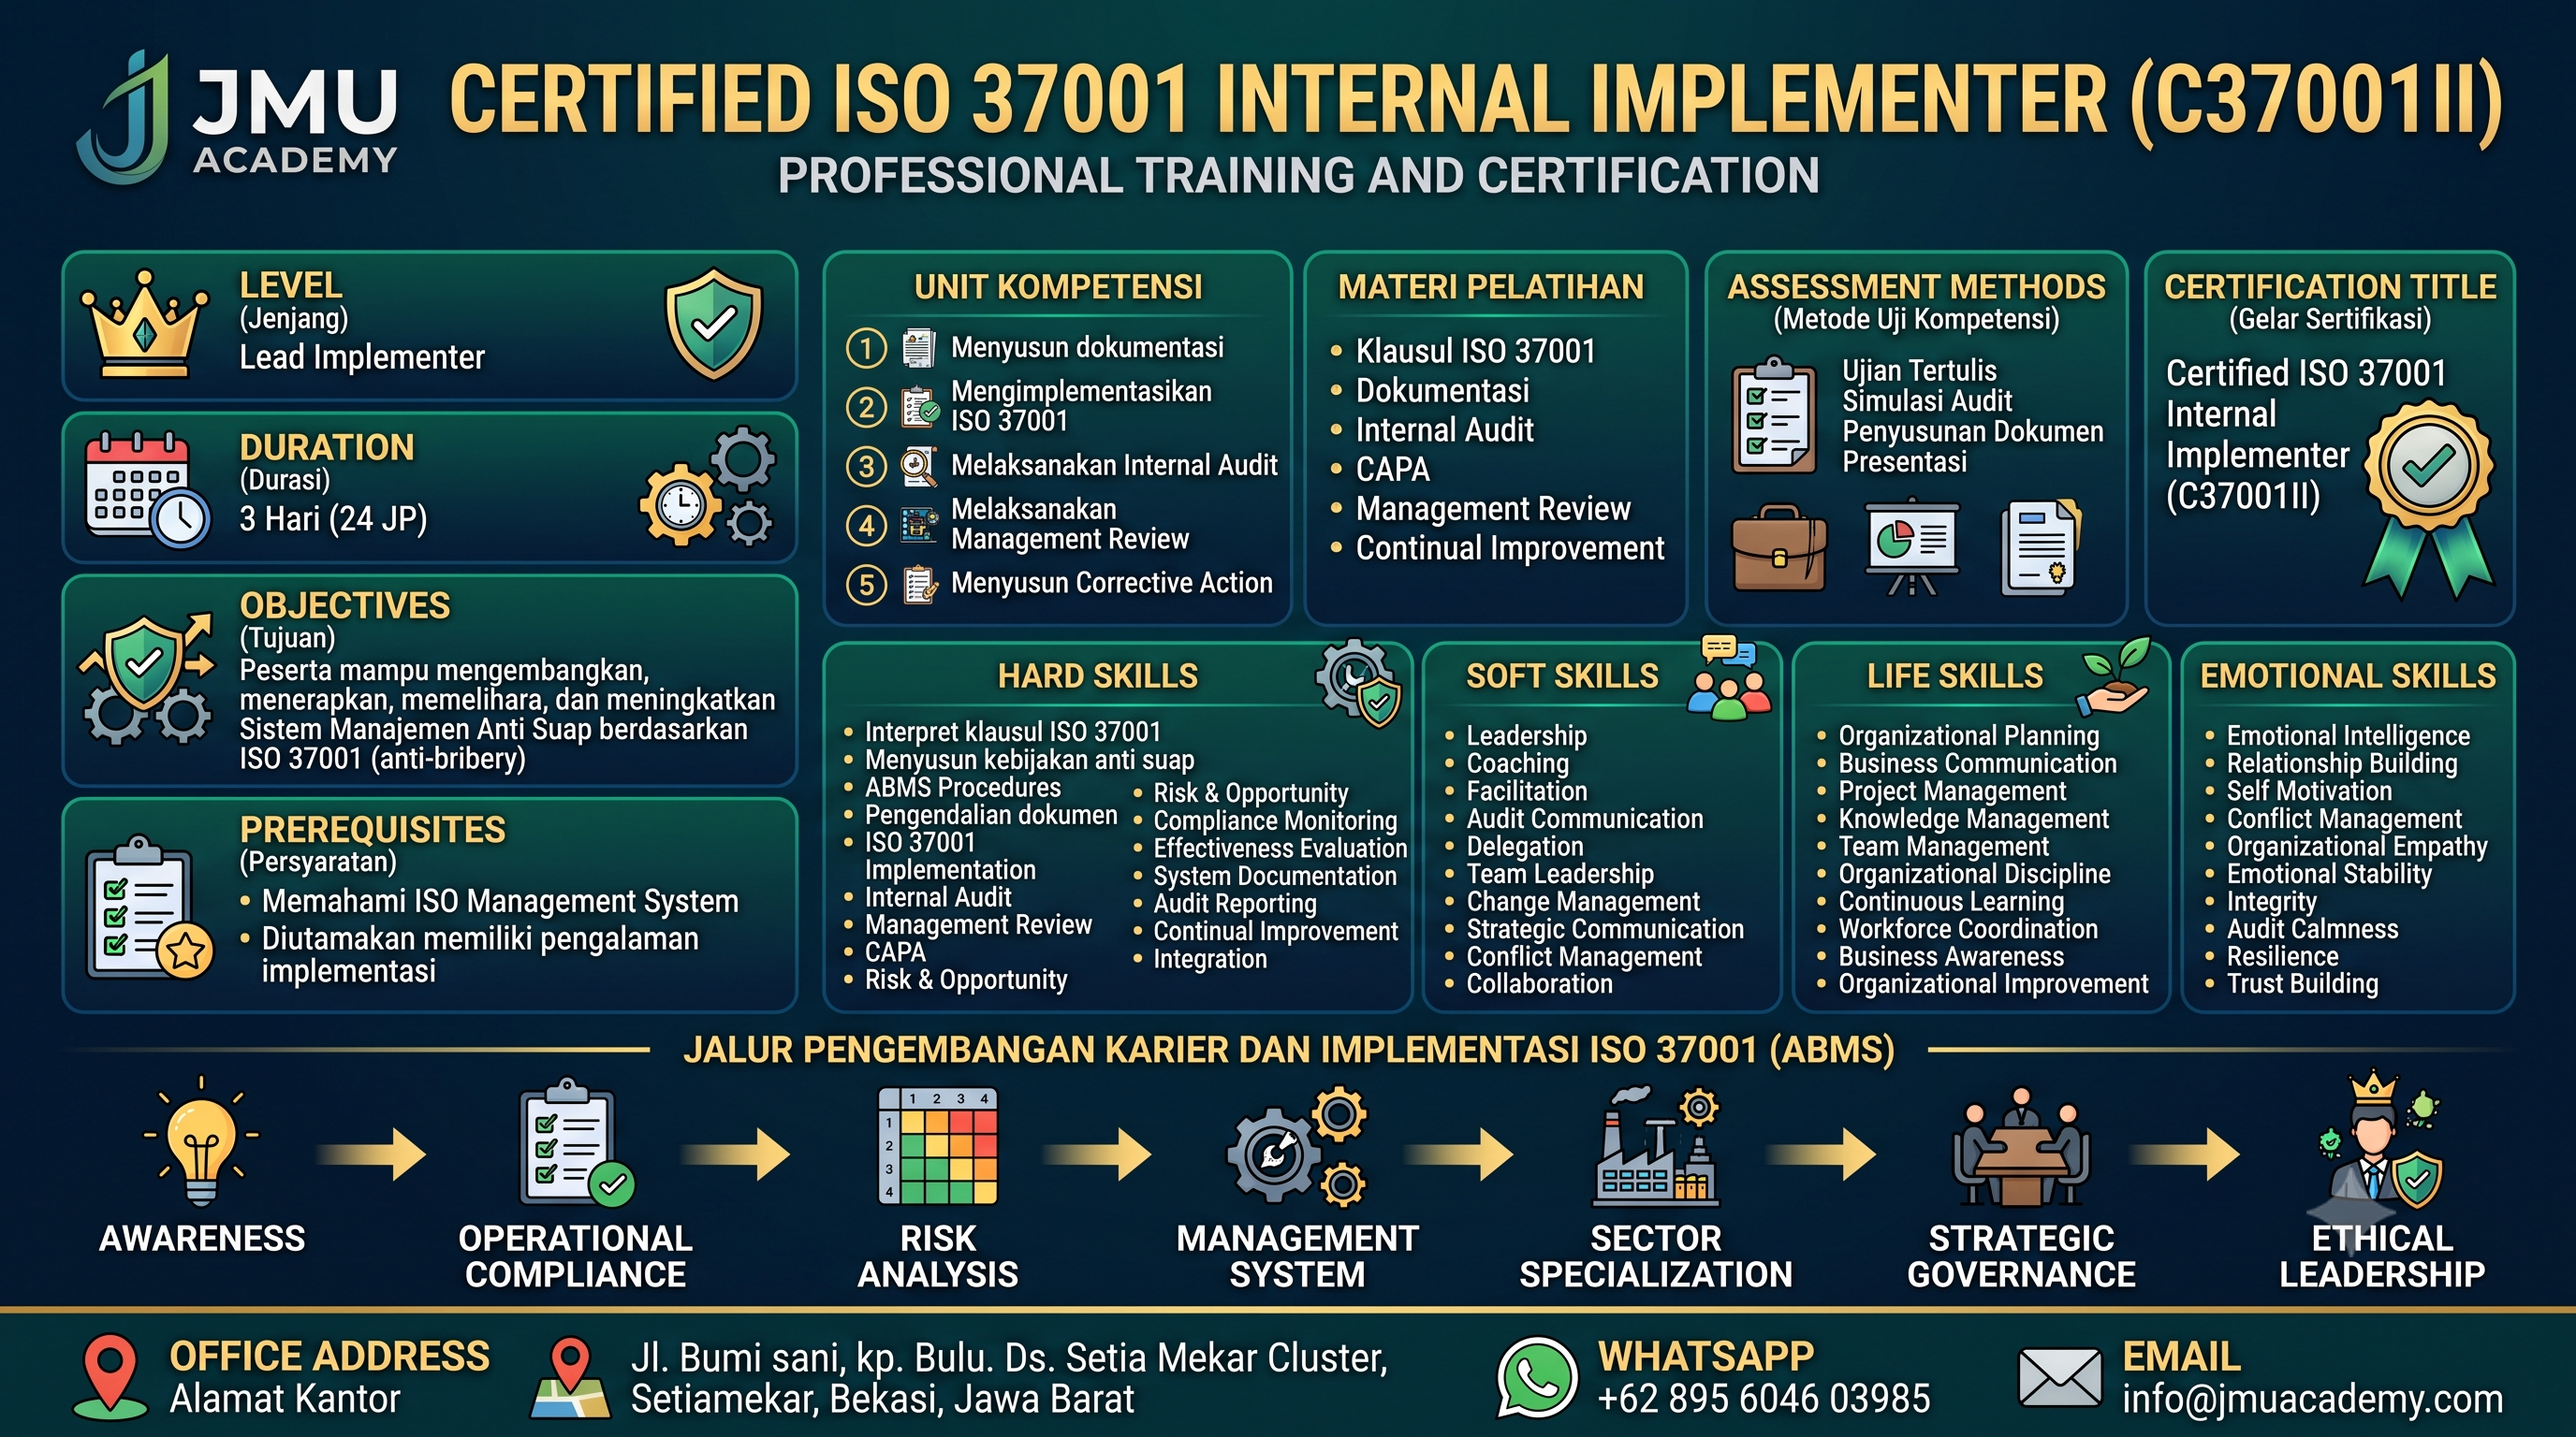Click the Jl. Bumi sani address text
This screenshot has width=2576, height=1437.
pyautogui.click(x=1009, y=1378)
